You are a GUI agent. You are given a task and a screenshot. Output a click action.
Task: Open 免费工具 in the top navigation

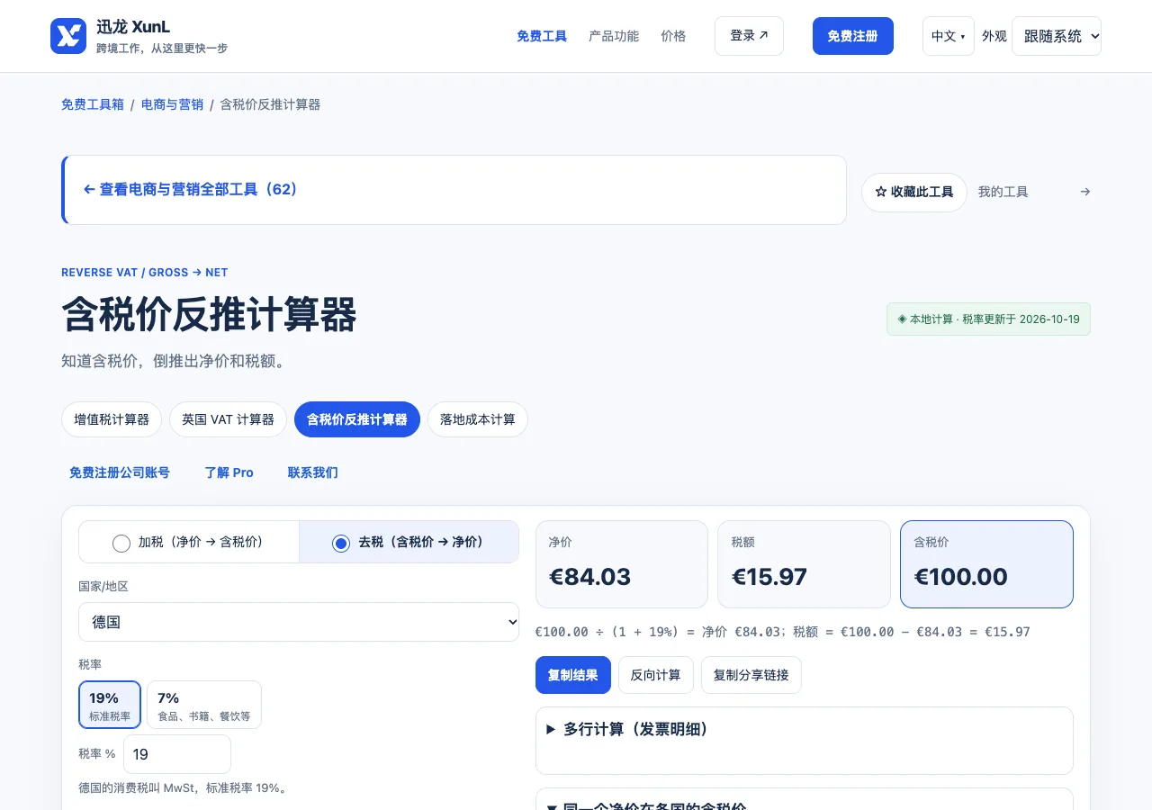[542, 36]
